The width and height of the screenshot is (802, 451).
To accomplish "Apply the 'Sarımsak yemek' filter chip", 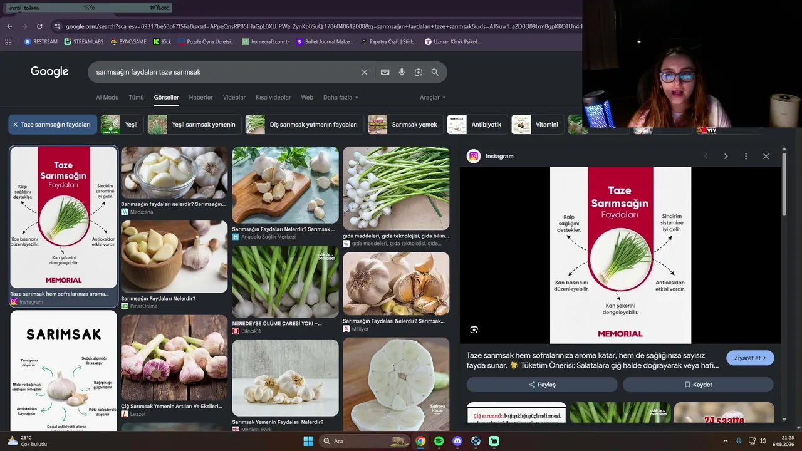I will point(405,125).
